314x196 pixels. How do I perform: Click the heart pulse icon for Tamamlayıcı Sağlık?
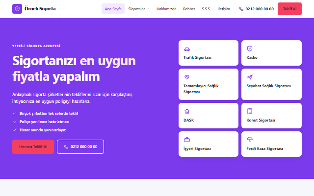pos(187,77)
